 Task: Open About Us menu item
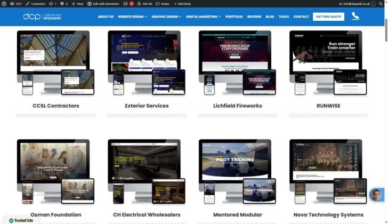click(x=106, y=17)
